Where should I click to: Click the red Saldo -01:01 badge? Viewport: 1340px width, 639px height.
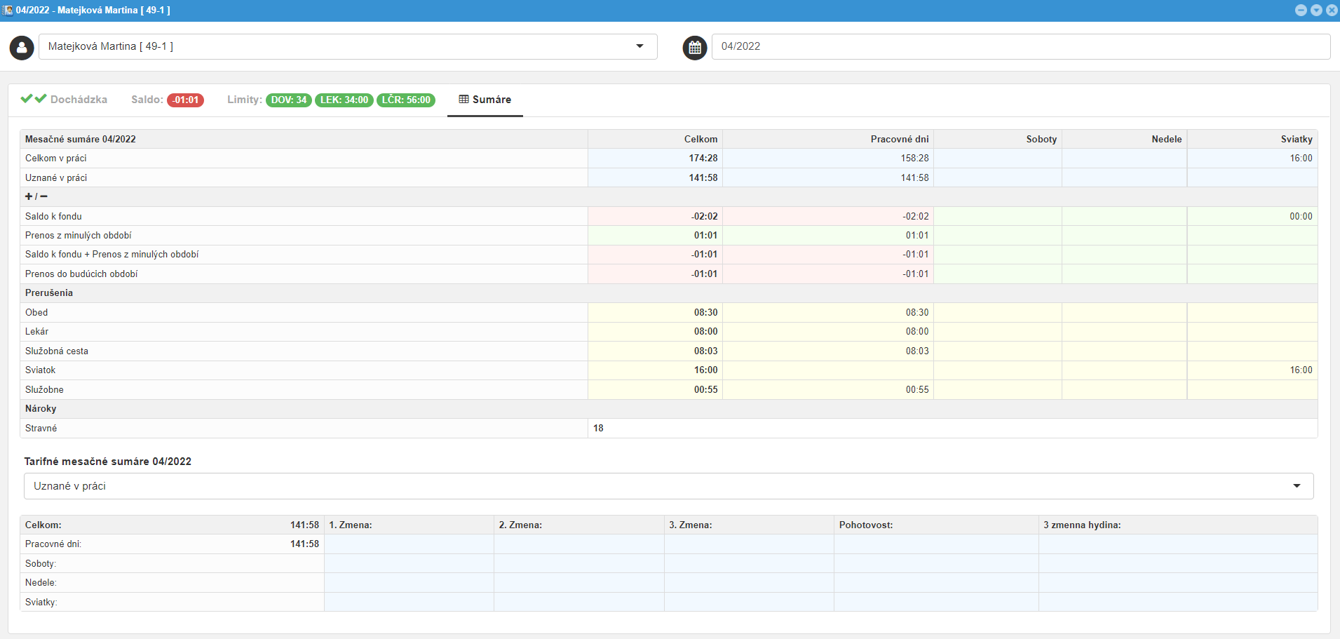186,100
